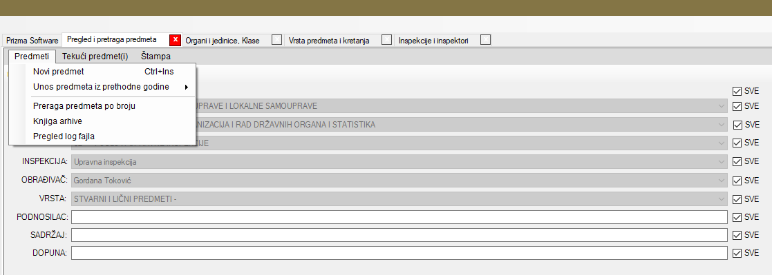This screenshot has width=772, height=275.
Task: Toggle SVE checkbox for VRSTA
Action: 737,199
